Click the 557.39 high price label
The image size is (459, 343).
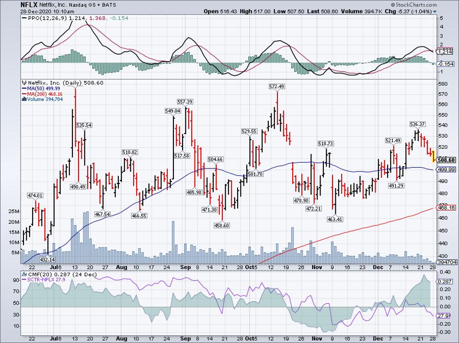[x=185, y=102]
